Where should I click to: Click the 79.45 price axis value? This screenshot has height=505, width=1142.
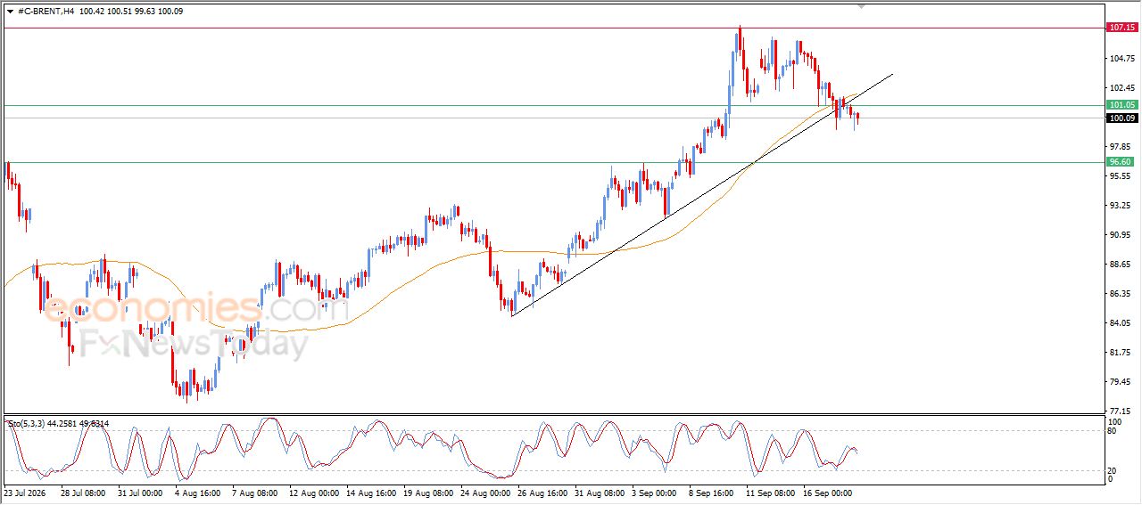click(1121, 381)
